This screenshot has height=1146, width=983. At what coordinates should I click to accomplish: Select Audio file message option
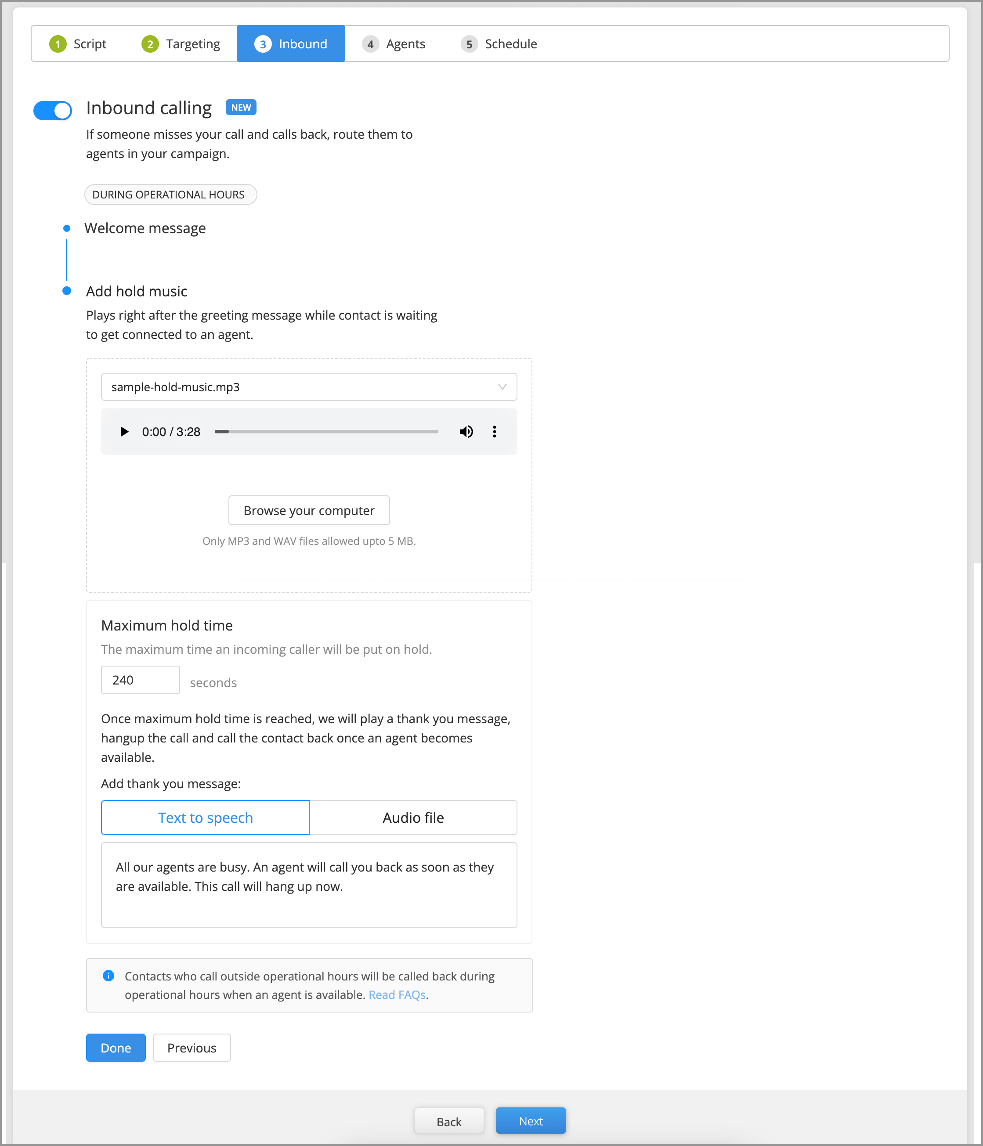[413, 818]
